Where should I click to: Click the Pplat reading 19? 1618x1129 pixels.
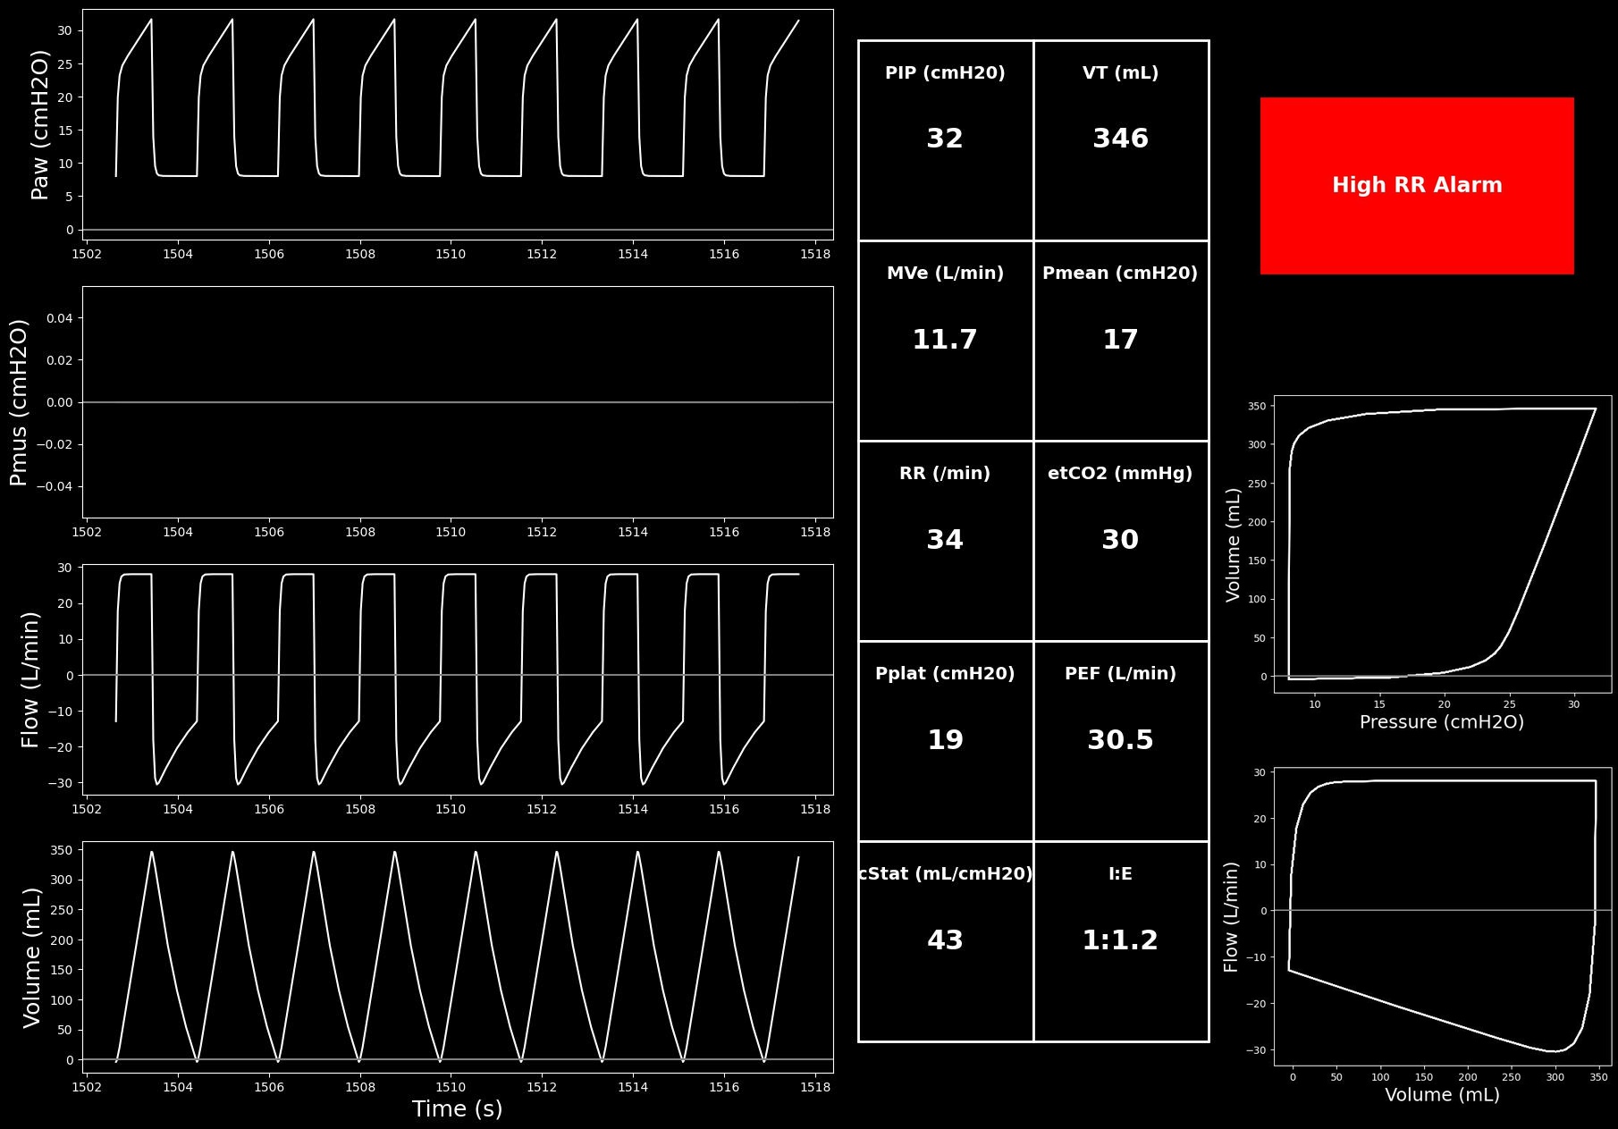[945, 740]
